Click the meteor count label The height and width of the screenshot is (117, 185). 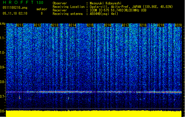click(x=42, y=9)
